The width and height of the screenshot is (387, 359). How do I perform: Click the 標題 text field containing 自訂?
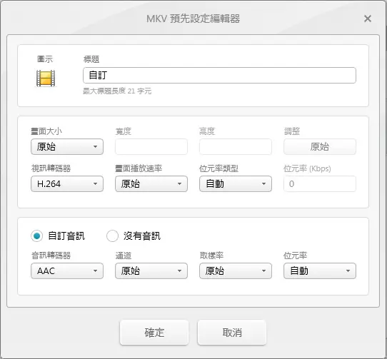pyautogui.click(x=219, y=75)
